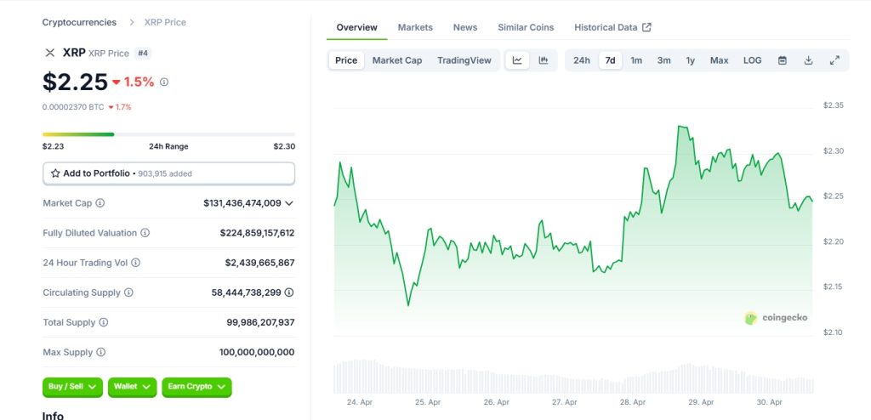The width and height of the screenshot is (871, 420).
Task: Open the Earn Crypto dropdown
Action: click(x=196, y=387)
